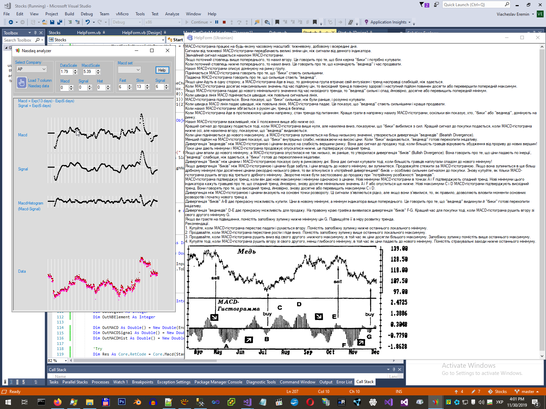Switch to the HelpForm.vb [Design] tab
Screen dimensions: 546x409
click(142, 33)
